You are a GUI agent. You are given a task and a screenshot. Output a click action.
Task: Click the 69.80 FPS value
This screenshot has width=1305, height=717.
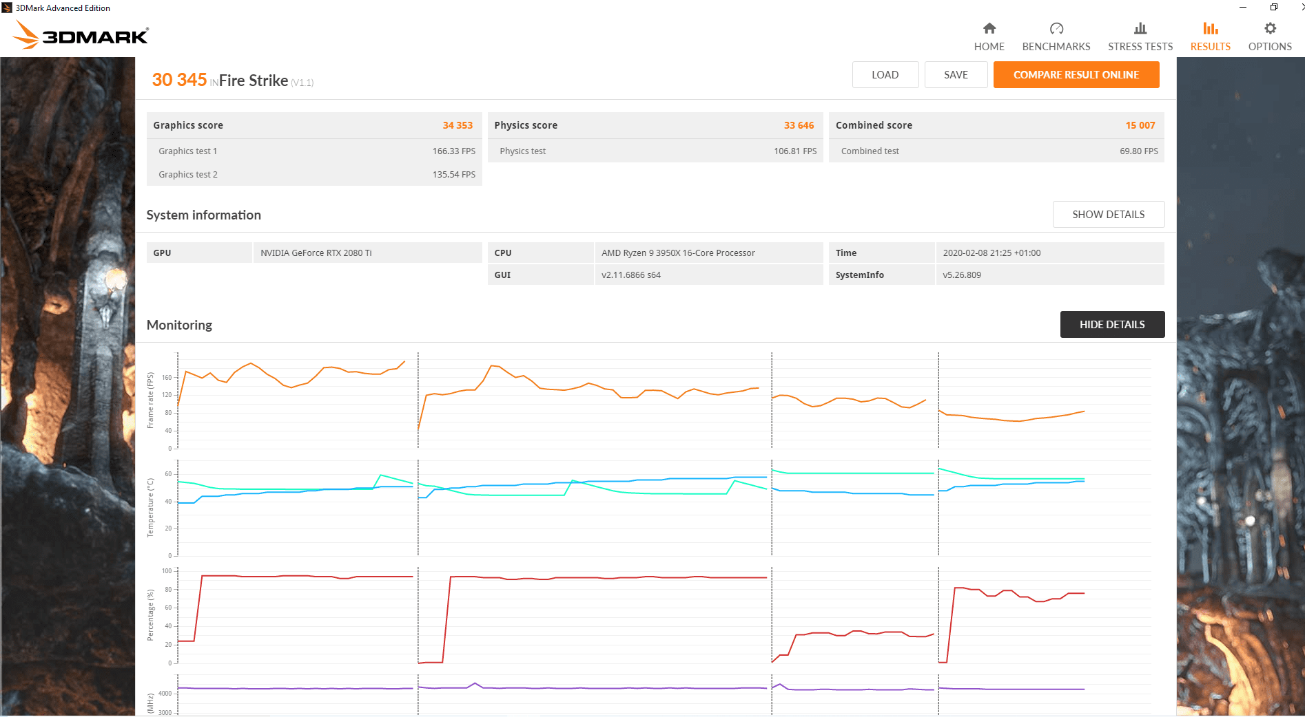coord(1139,151)
